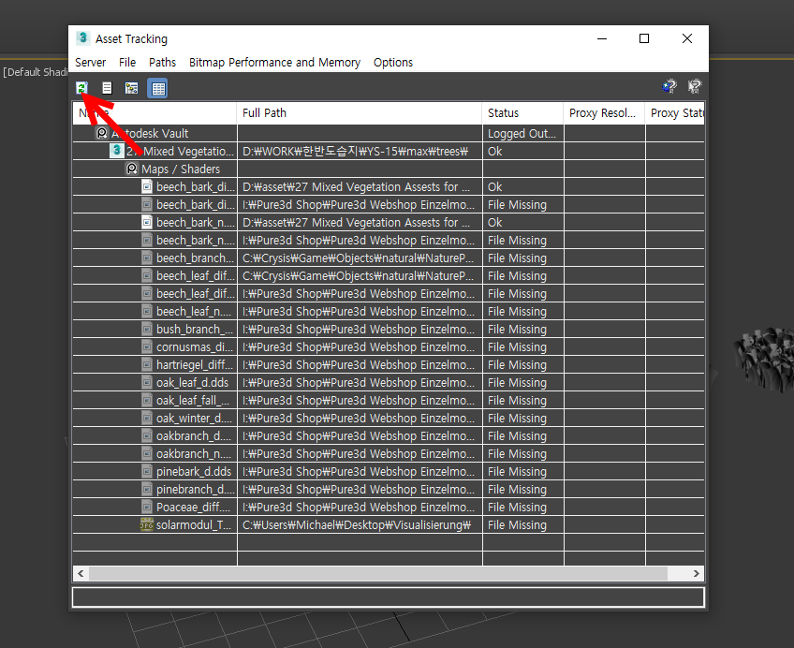
Task: Select the bush_branch_... asset name
Action: [195, 329]
